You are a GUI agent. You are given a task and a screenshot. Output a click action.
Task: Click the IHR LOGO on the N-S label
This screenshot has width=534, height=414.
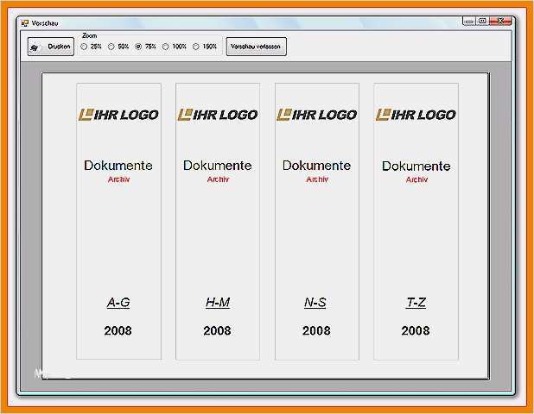click(317, 115)
